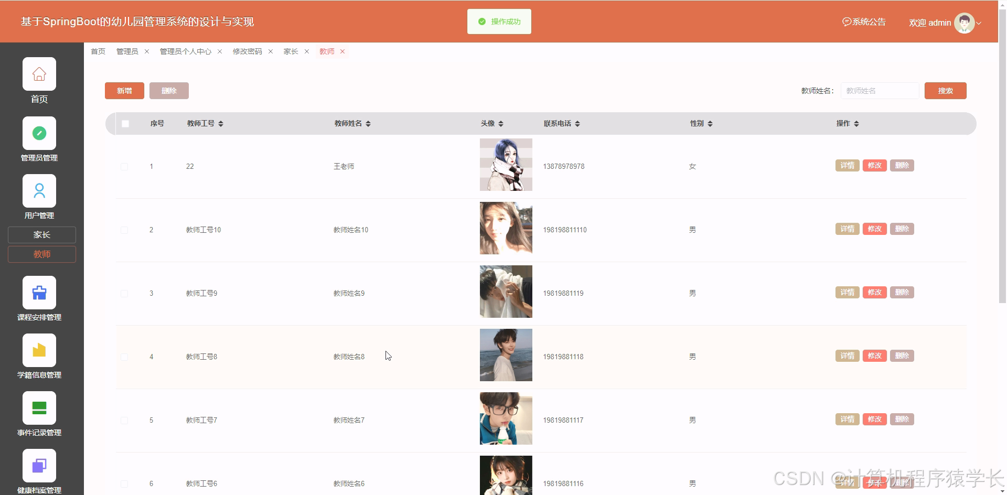Image resolution: width=1007 pixels, height=495 pixels.
Task: Open 教师 submenu in sidebar
Action: [x=42, y=254]
